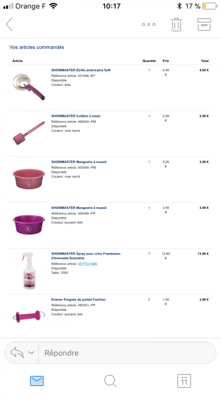Tap the back arrow icon

[9, 24]
